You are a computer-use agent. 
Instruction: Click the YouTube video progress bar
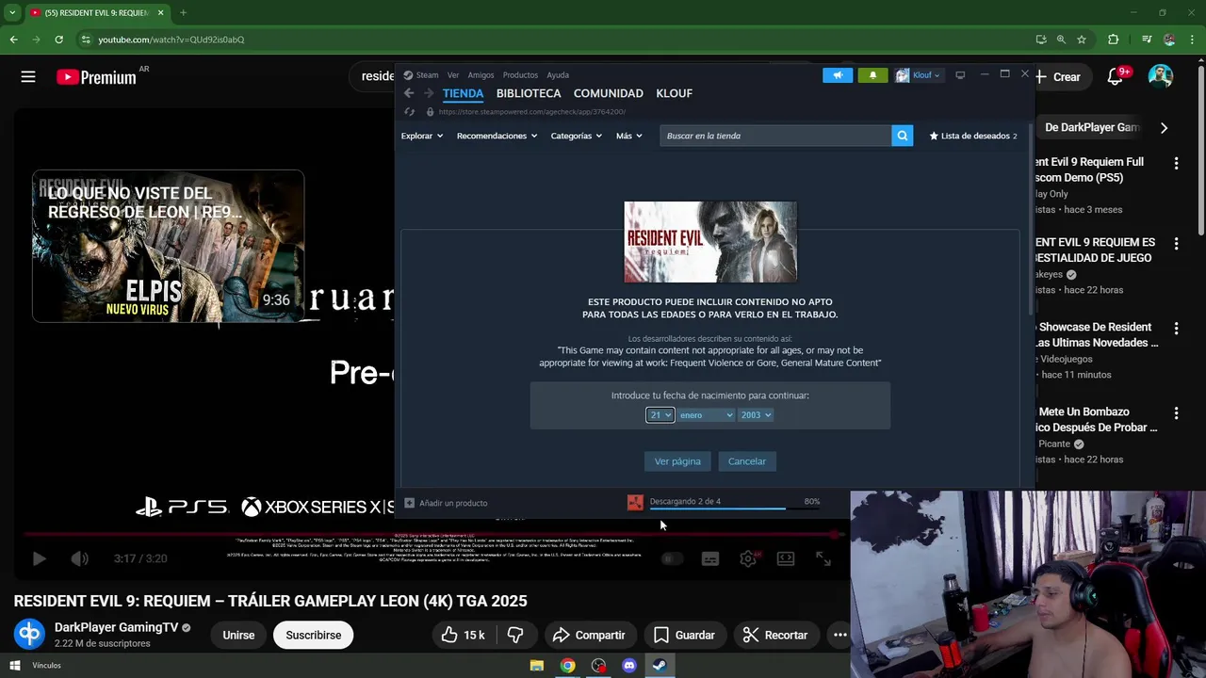point(431,535)
